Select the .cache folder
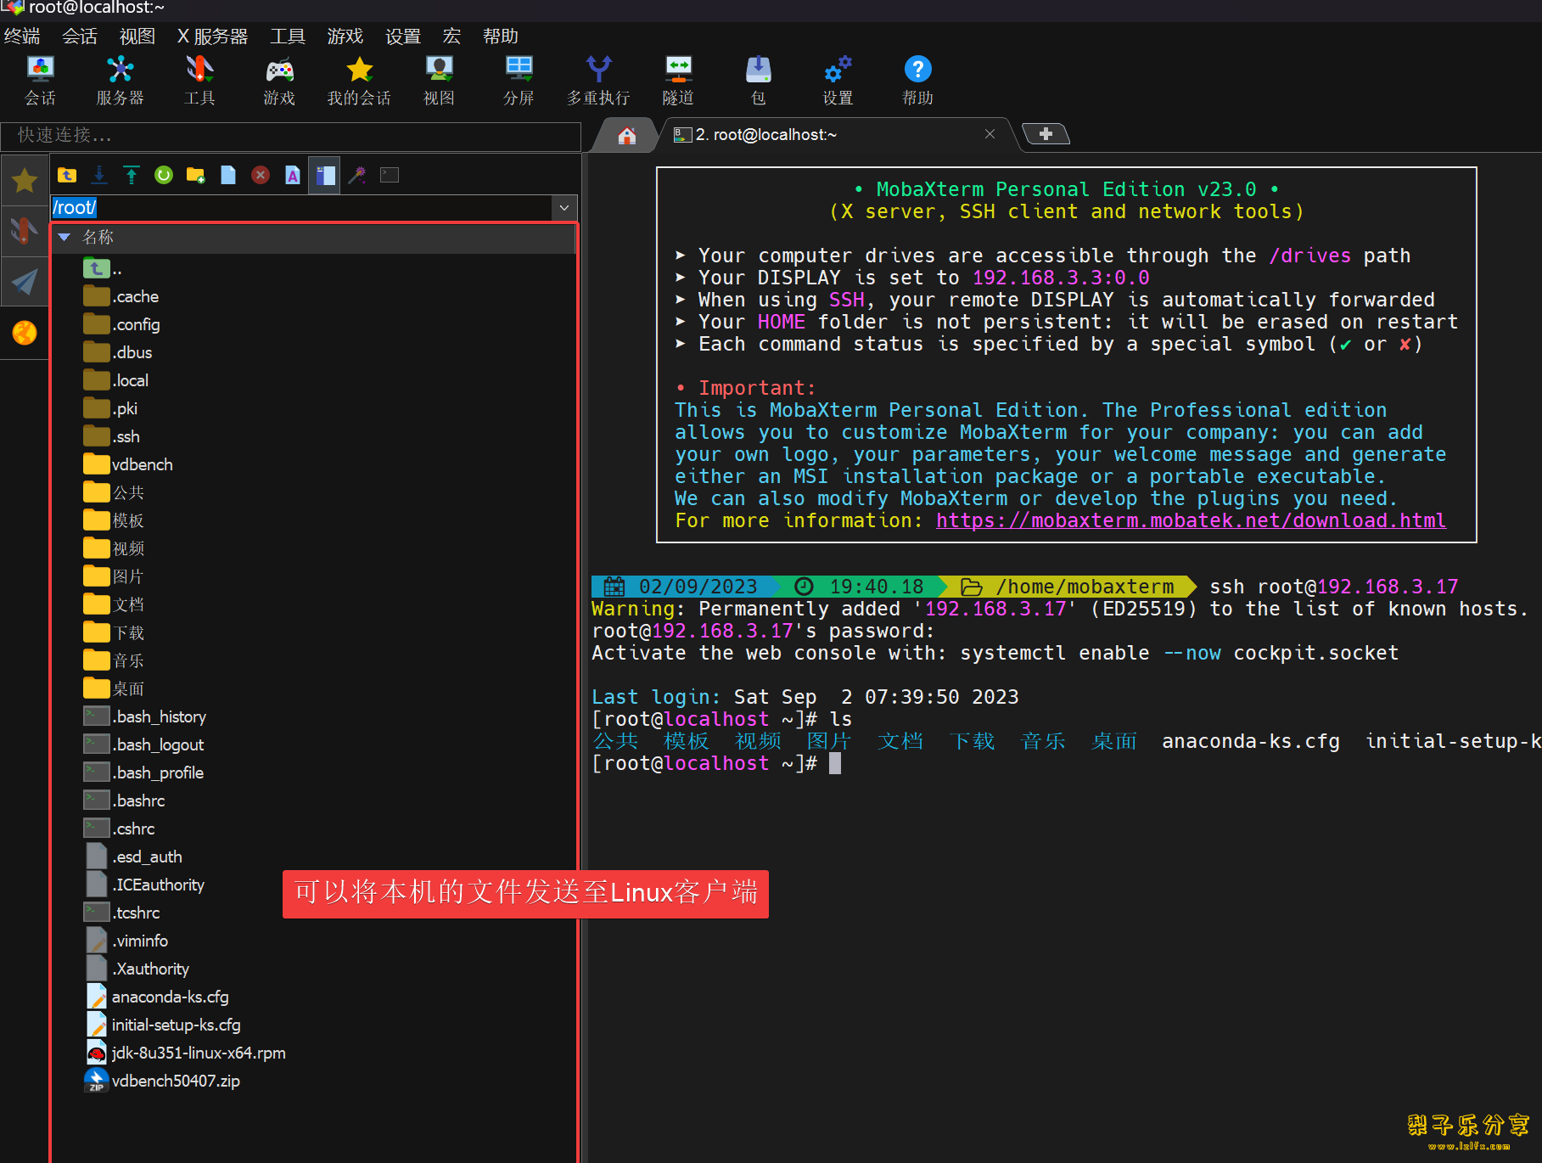The width and height of the screenshot is (1542, 1163). pyautogui.click(x=121, y=297)
